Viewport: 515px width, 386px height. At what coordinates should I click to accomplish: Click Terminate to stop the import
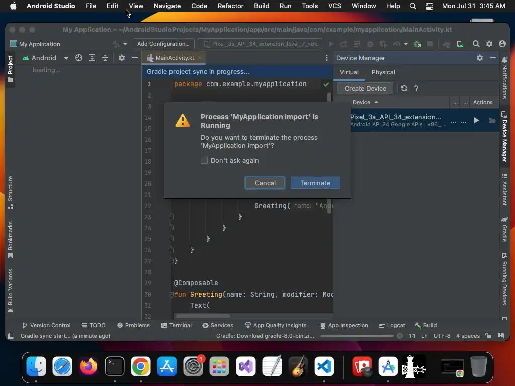click(x=315, y=183)
